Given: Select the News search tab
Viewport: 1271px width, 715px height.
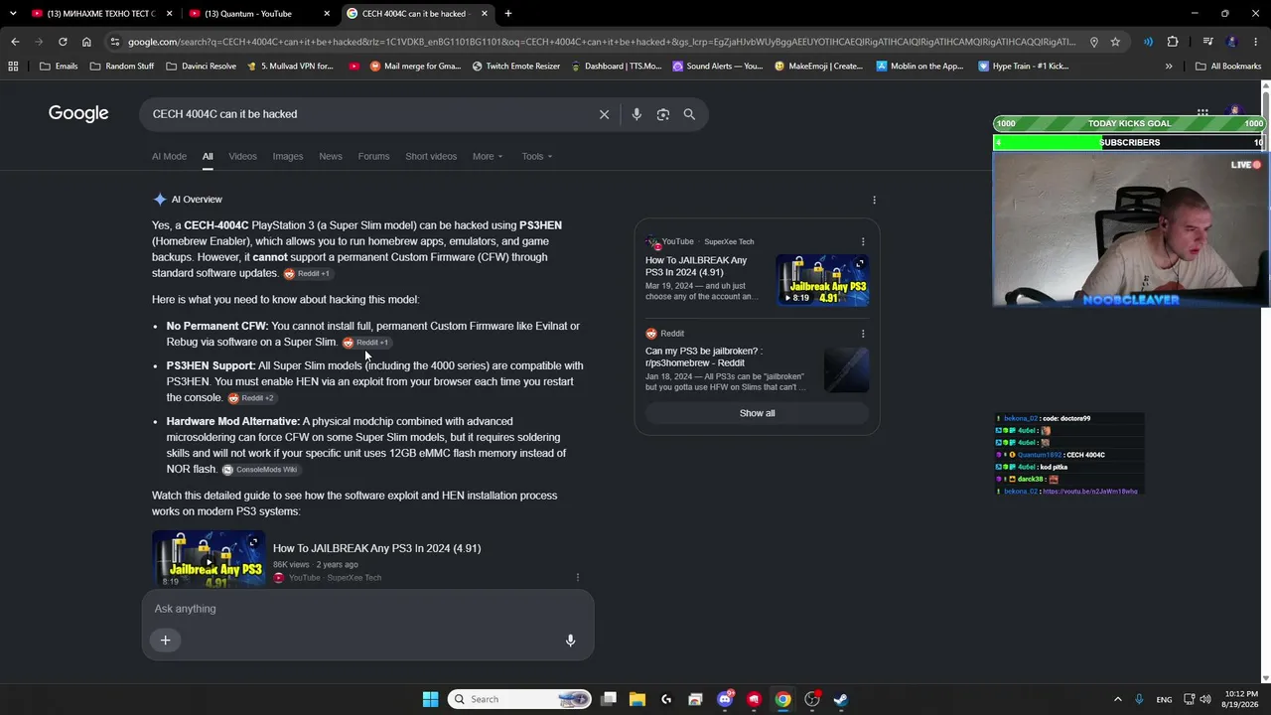Looking at the screenshot, I should 331,156.
